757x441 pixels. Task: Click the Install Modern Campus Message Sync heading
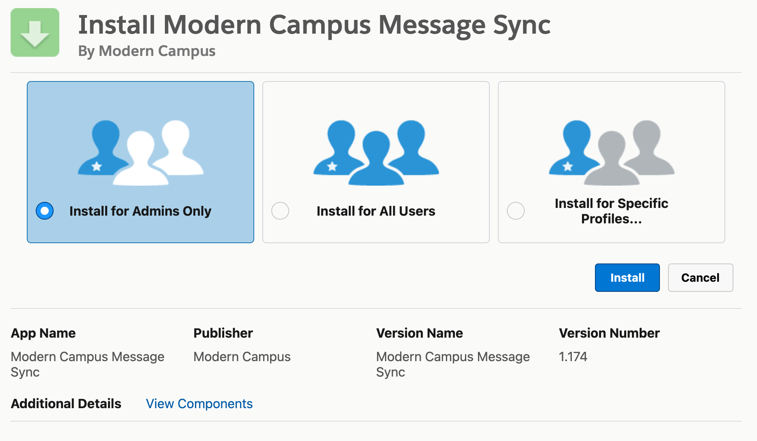coord(314,25)
